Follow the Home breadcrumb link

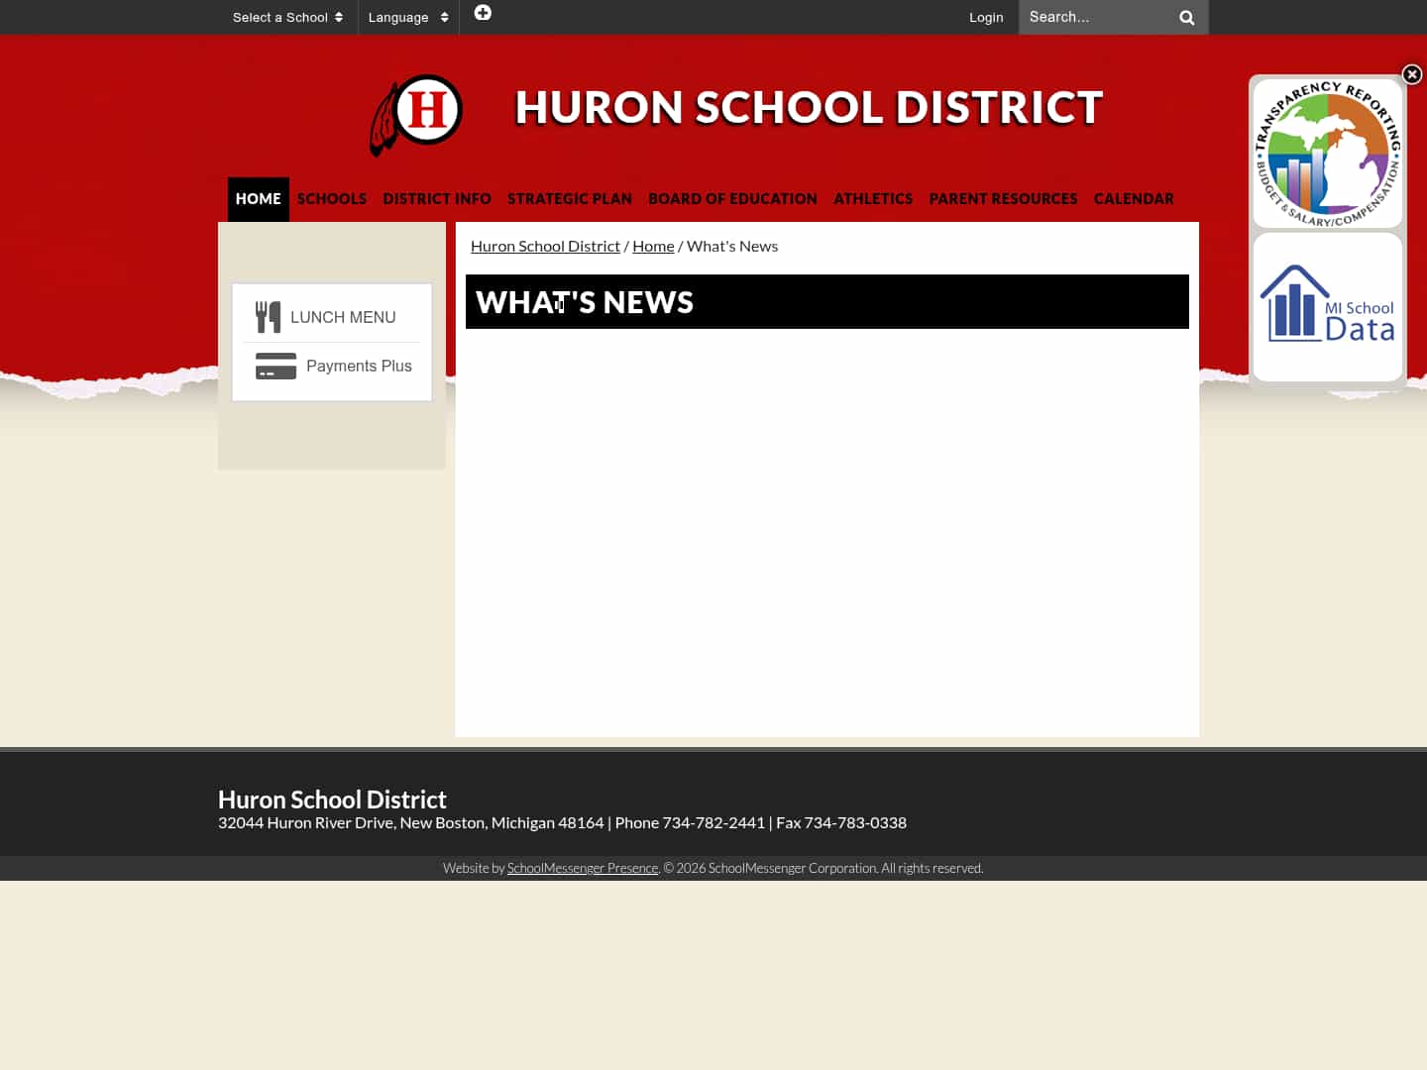pos(653,246)
